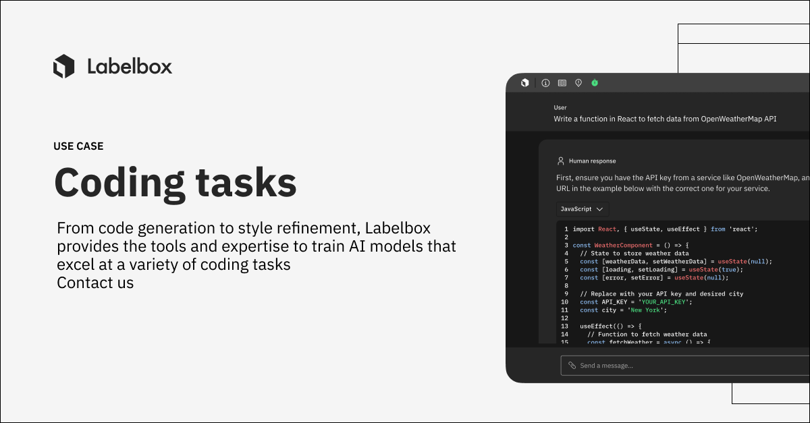Click the Labelbox wordmark
Viewport: 810px width, 423px height.
[x=130, y=65]
